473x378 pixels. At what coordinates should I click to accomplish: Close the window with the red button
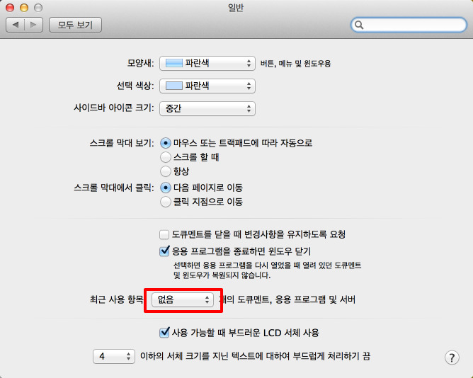tap(10, 8)
